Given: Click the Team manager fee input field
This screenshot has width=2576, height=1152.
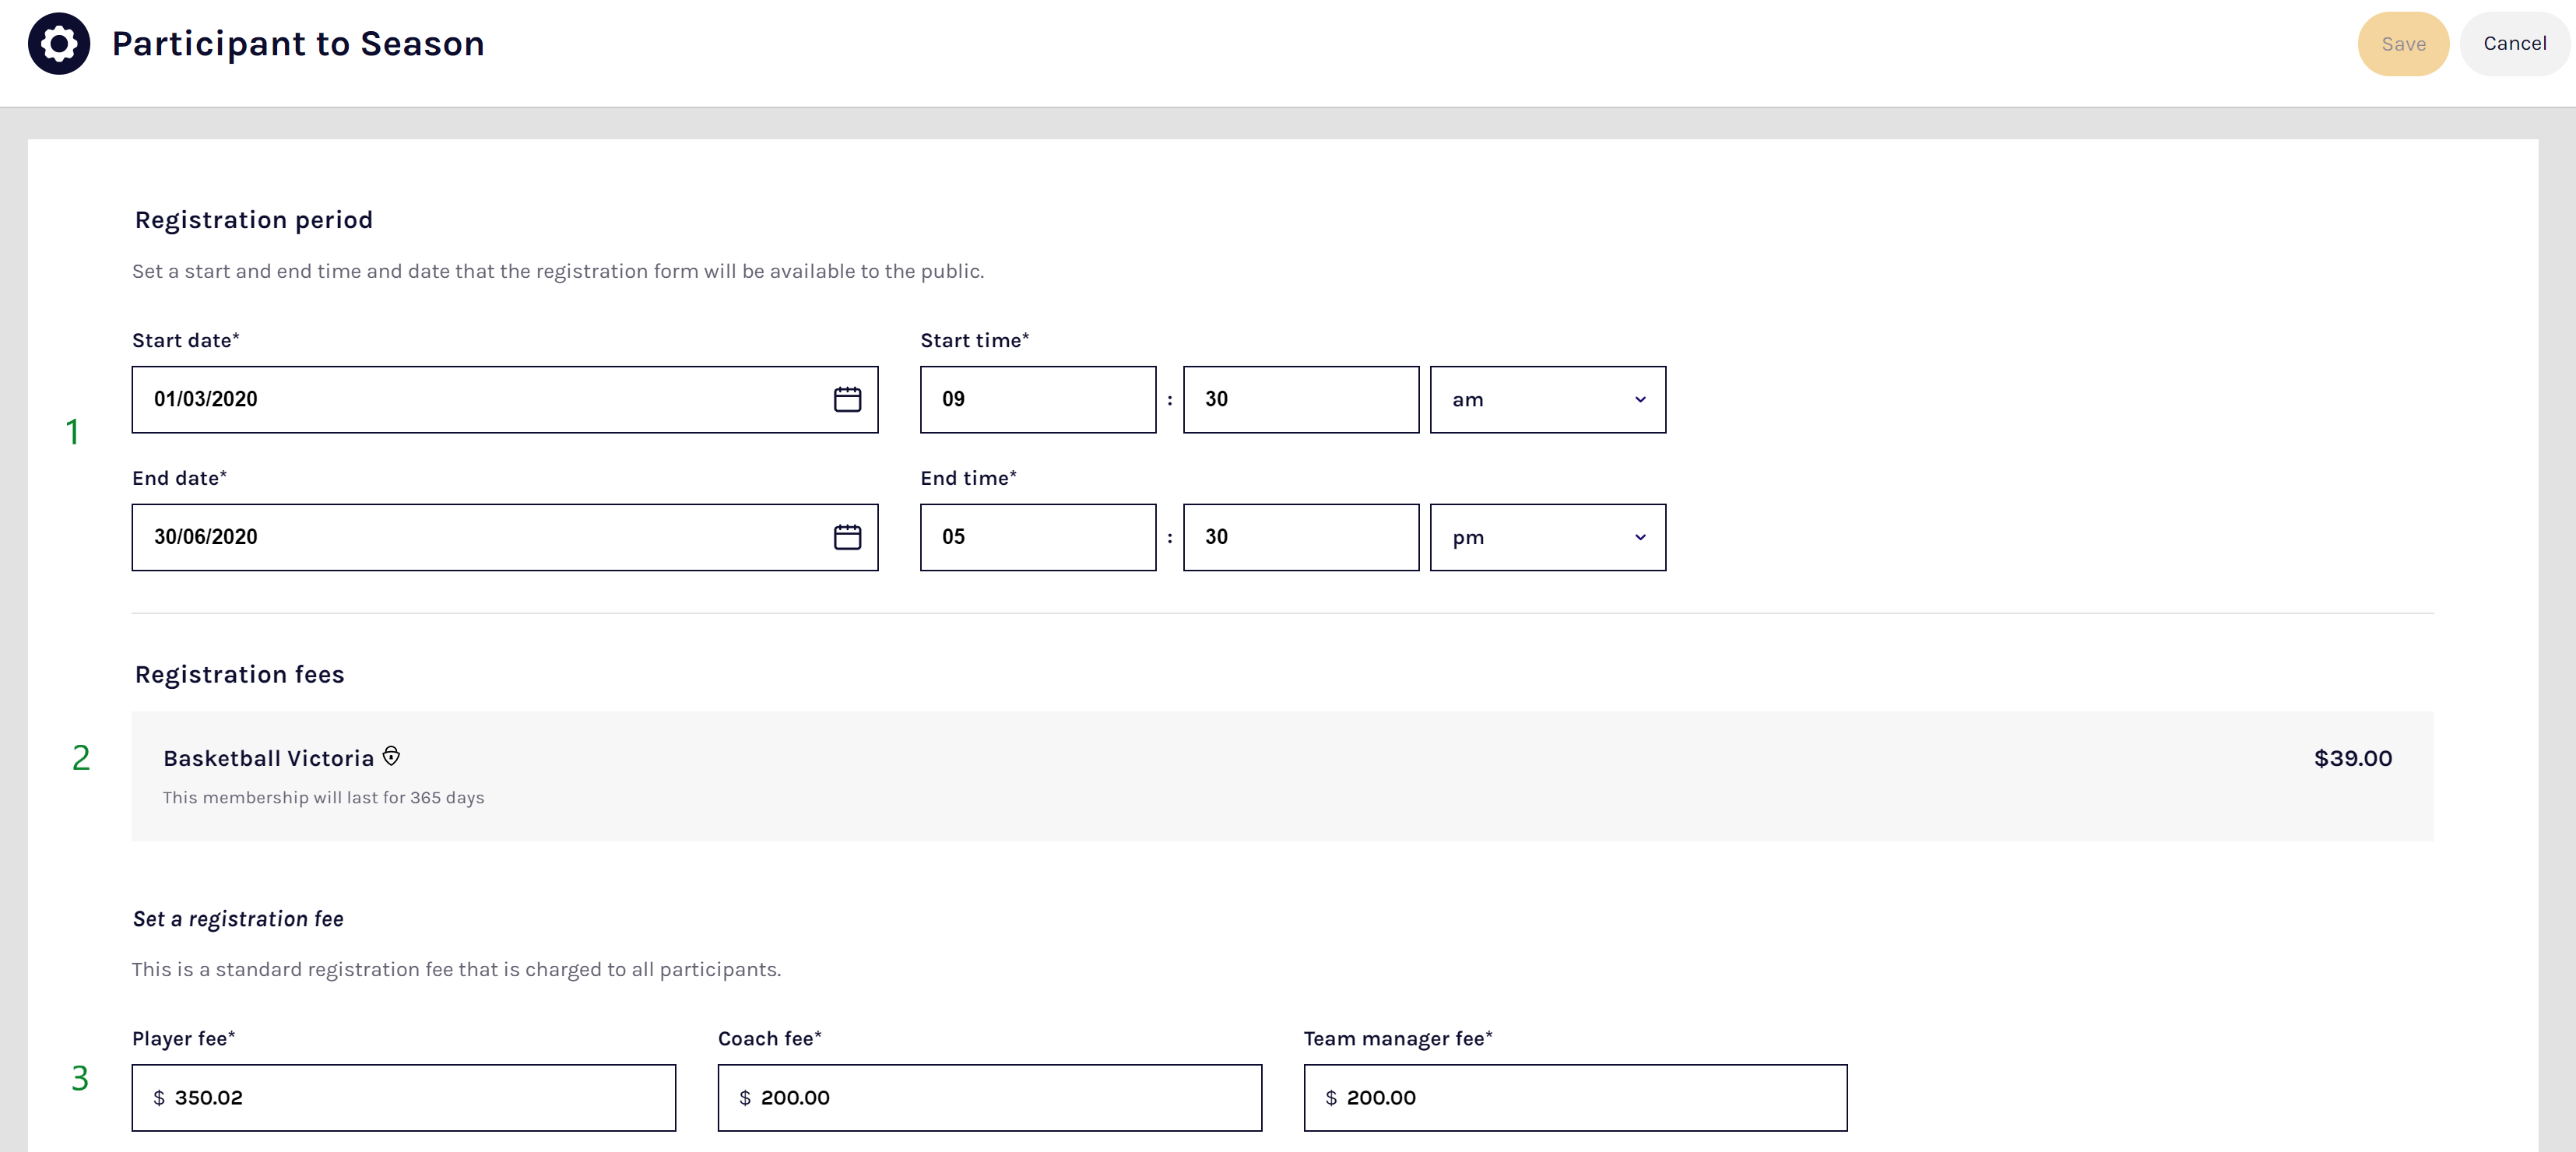Looking at the screenshot, I should pos(1575,1098).
